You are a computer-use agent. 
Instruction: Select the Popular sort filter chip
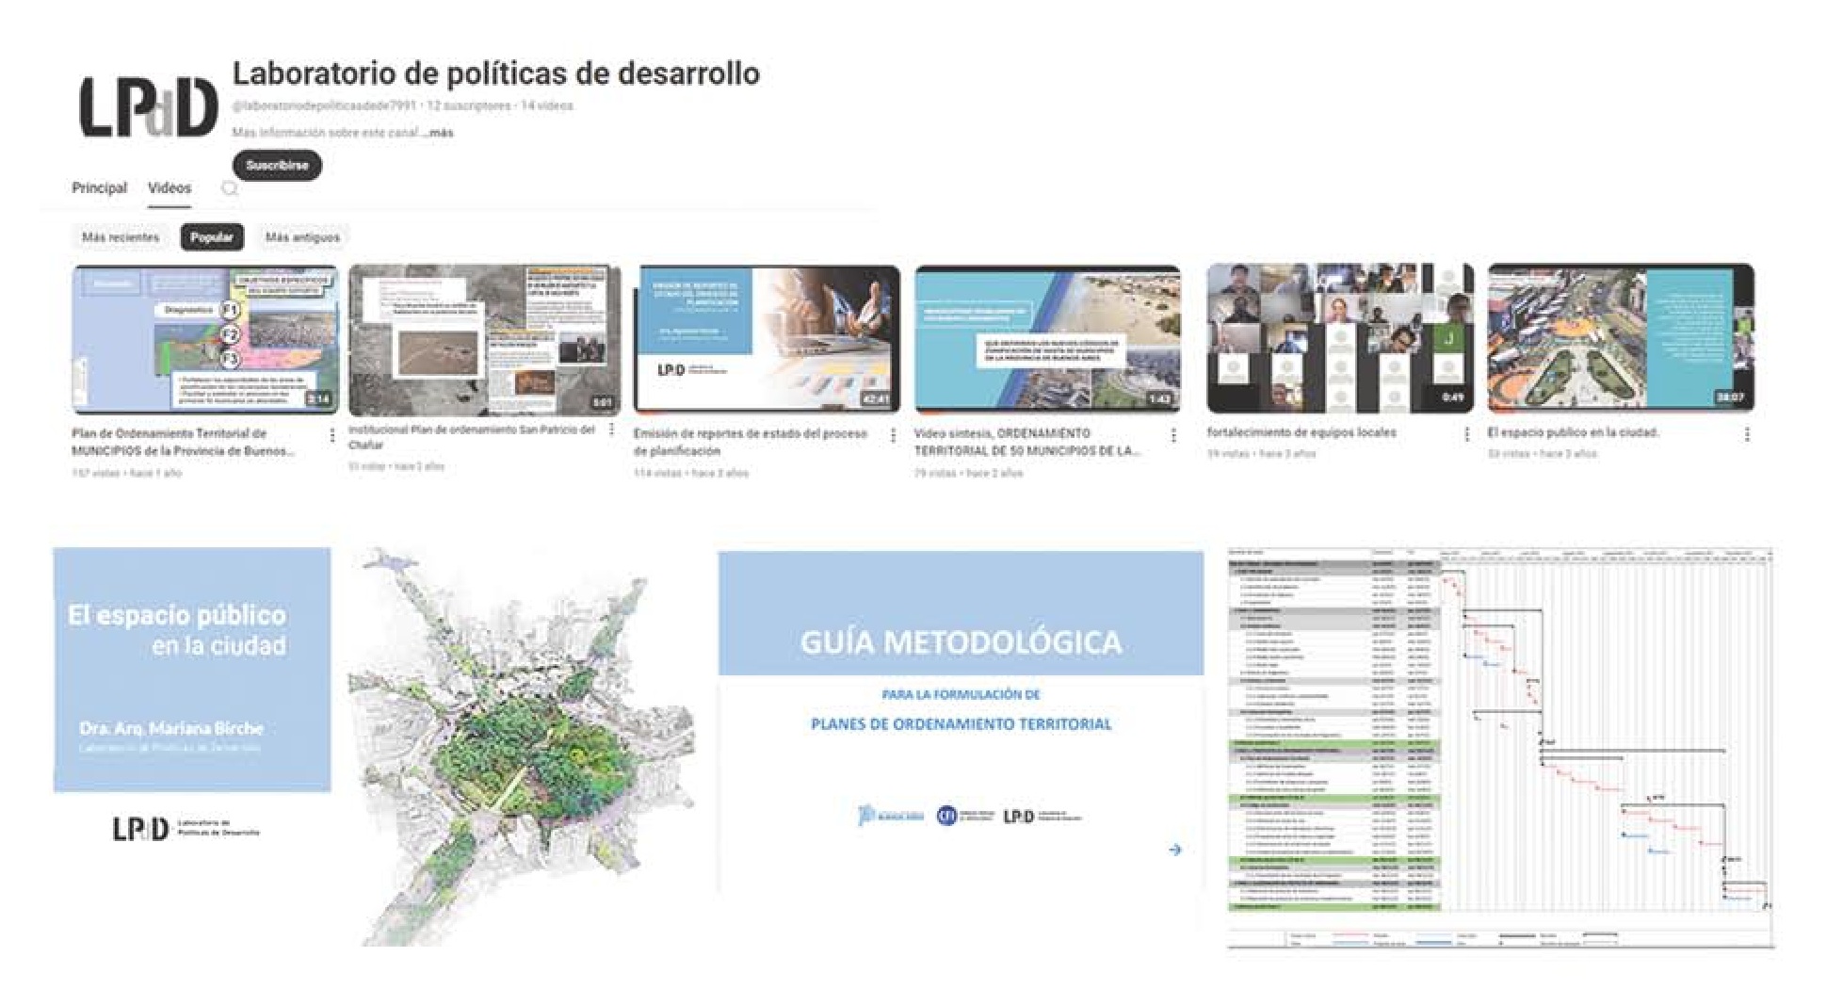coord(212,237)
